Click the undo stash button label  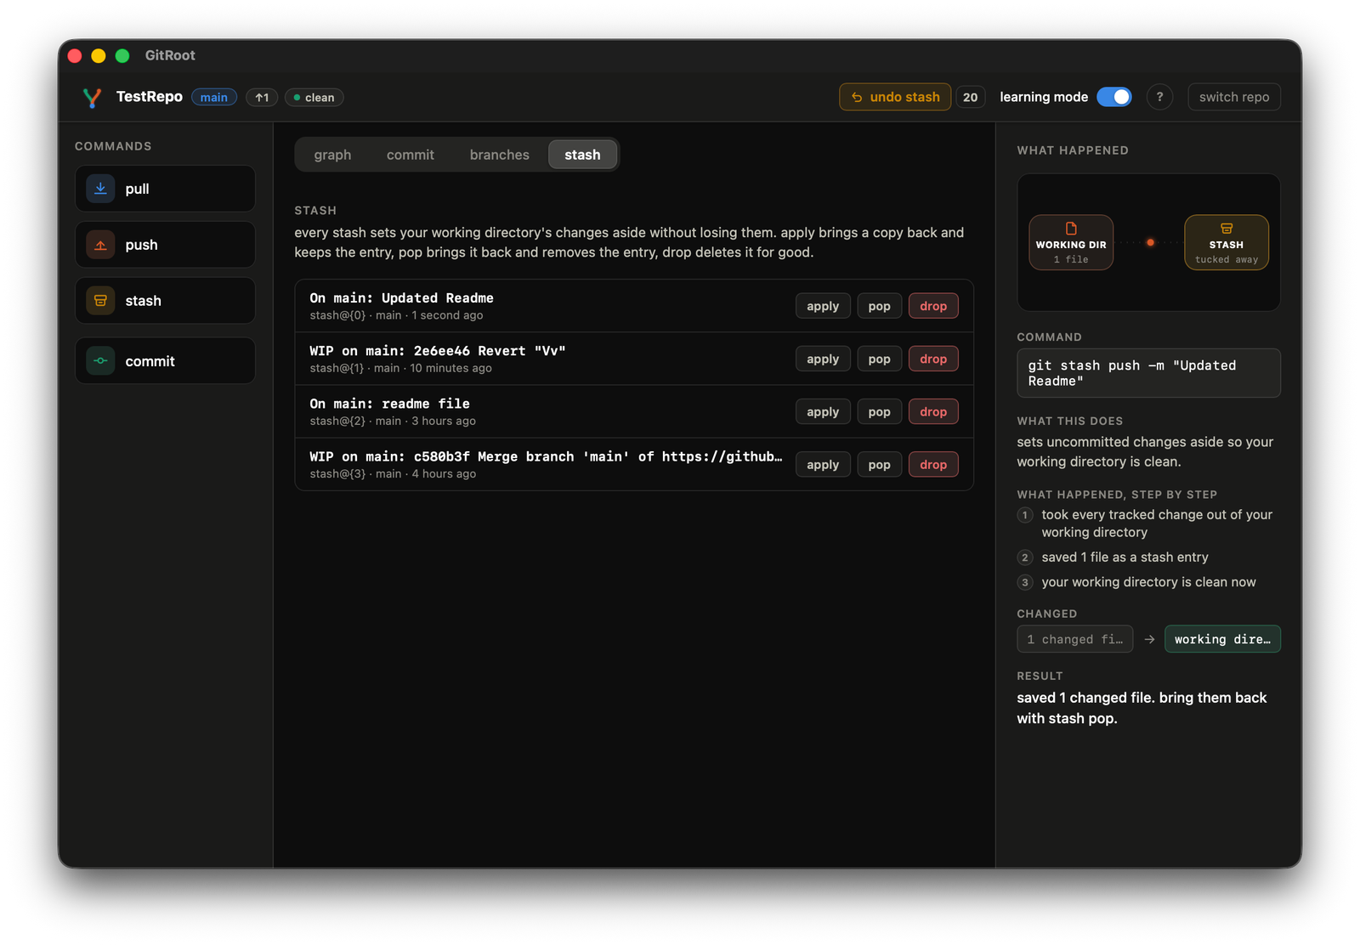tap(904, 97)
